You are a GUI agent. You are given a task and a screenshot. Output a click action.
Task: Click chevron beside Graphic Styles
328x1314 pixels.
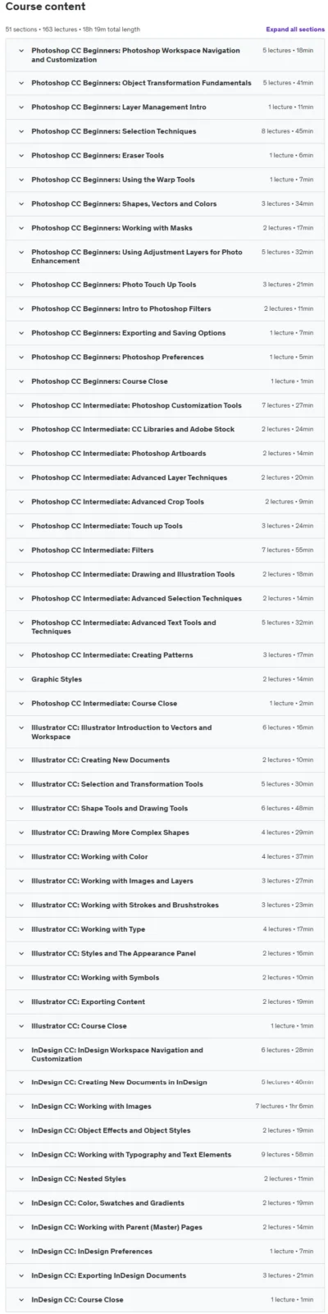[x=22, y=679]
